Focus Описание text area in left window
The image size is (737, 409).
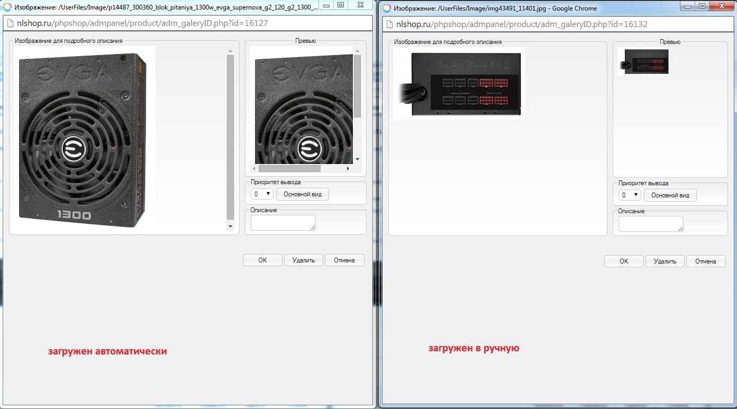tap(283, 223)
